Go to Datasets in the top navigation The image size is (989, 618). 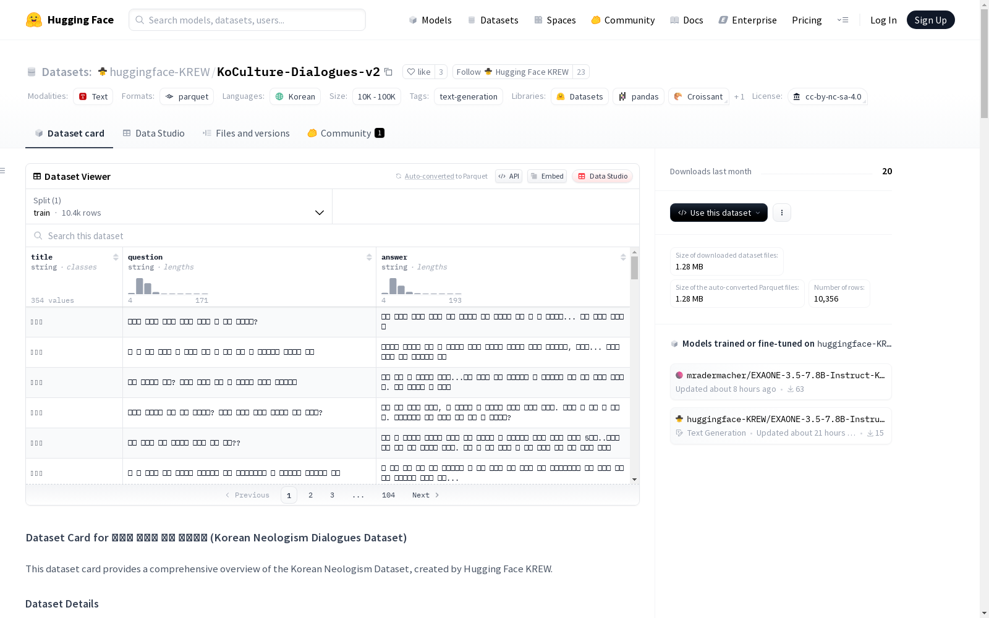(x=493, y=20)
